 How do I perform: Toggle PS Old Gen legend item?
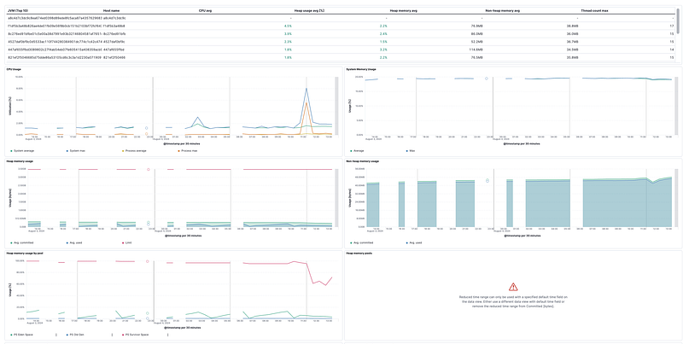click(x=74, y=335)
